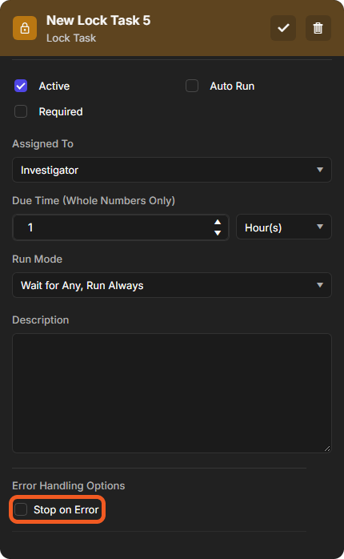Click the Lock Task subtitle text

point(71,38)
